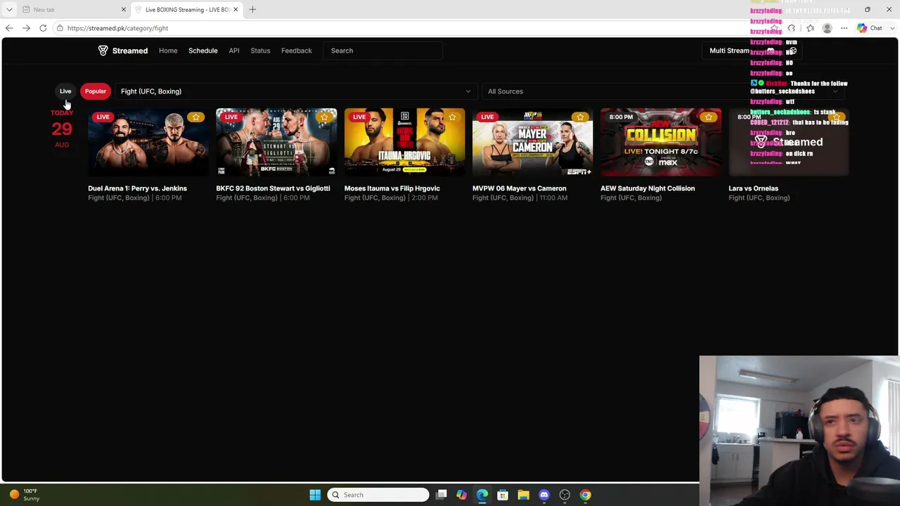Open the Feedback page

[x=297, y=51]
